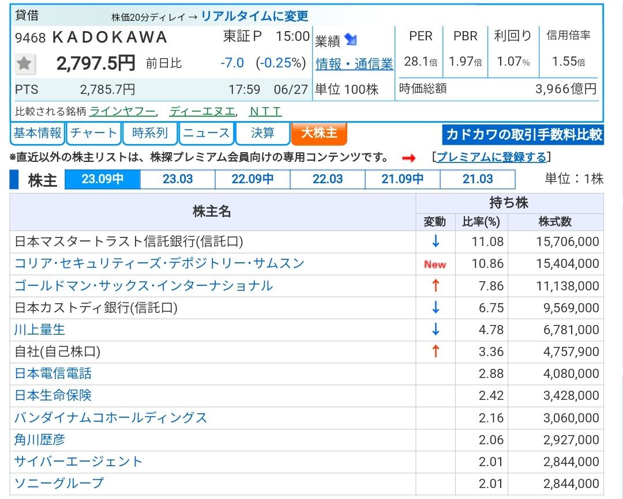Select the ニュース tab
This screenshot has height=499, width=623.
coord(207,133)
